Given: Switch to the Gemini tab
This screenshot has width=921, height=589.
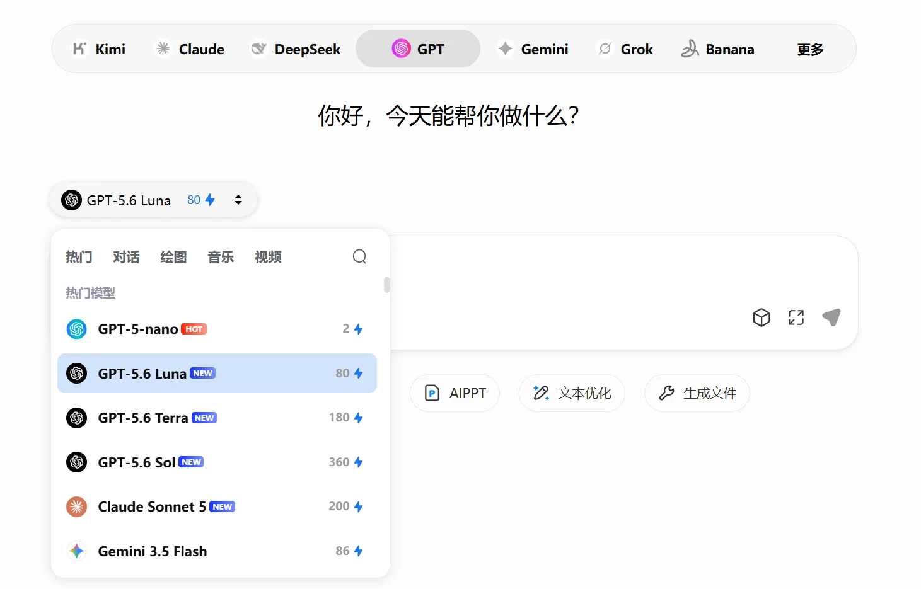Looking at the screenshot, I should click(x=533, y=49).
